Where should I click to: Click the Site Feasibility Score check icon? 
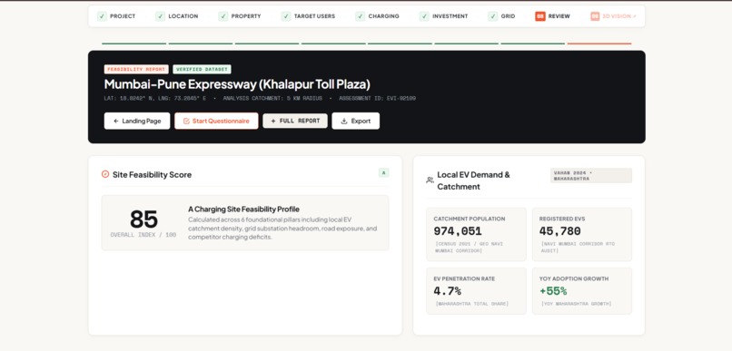pyautogui.click(x=105, y=174)
